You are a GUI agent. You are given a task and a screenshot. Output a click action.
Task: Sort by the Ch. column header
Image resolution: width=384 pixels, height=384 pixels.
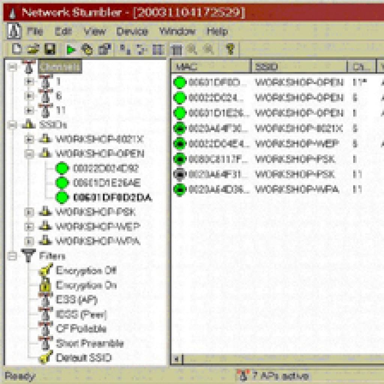362,66
